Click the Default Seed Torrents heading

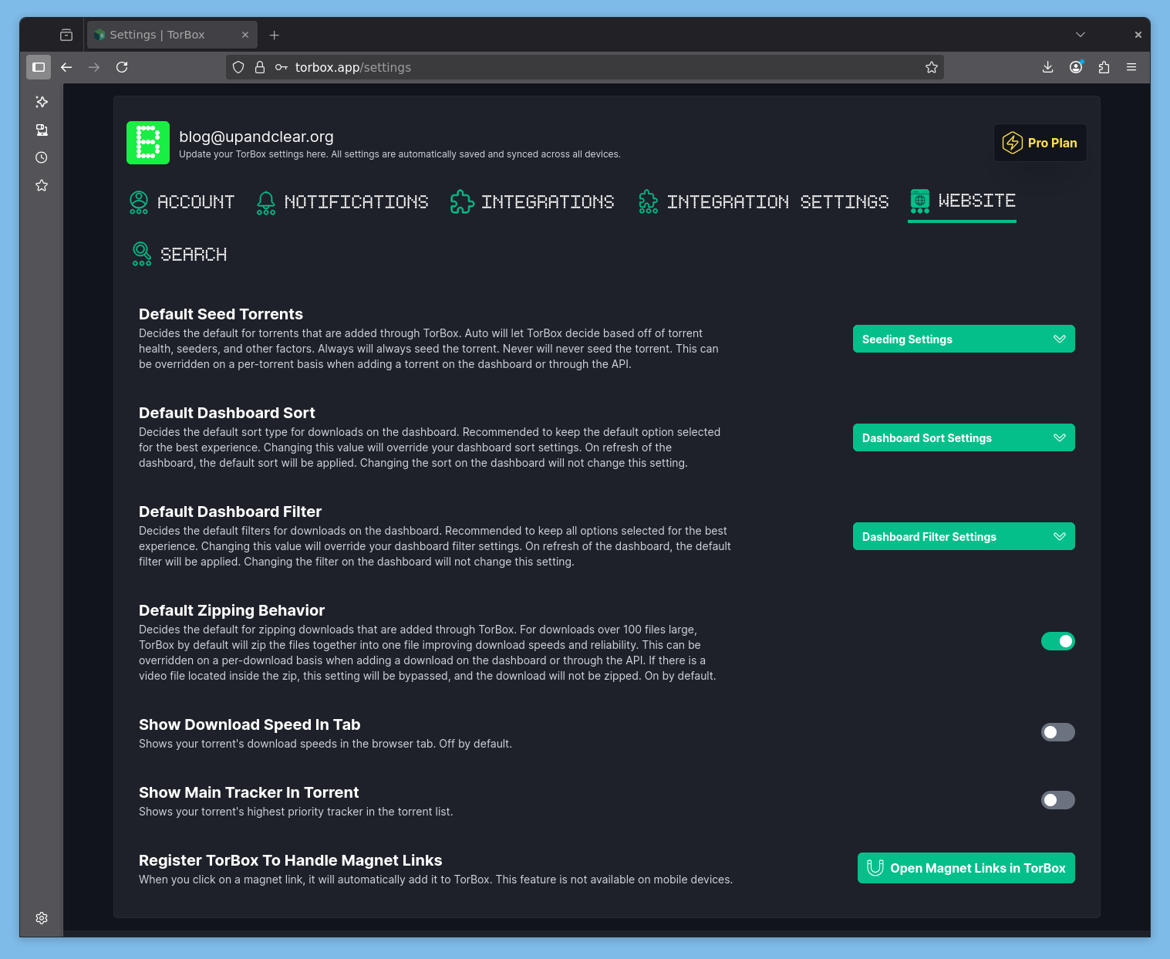coord(221,314)
